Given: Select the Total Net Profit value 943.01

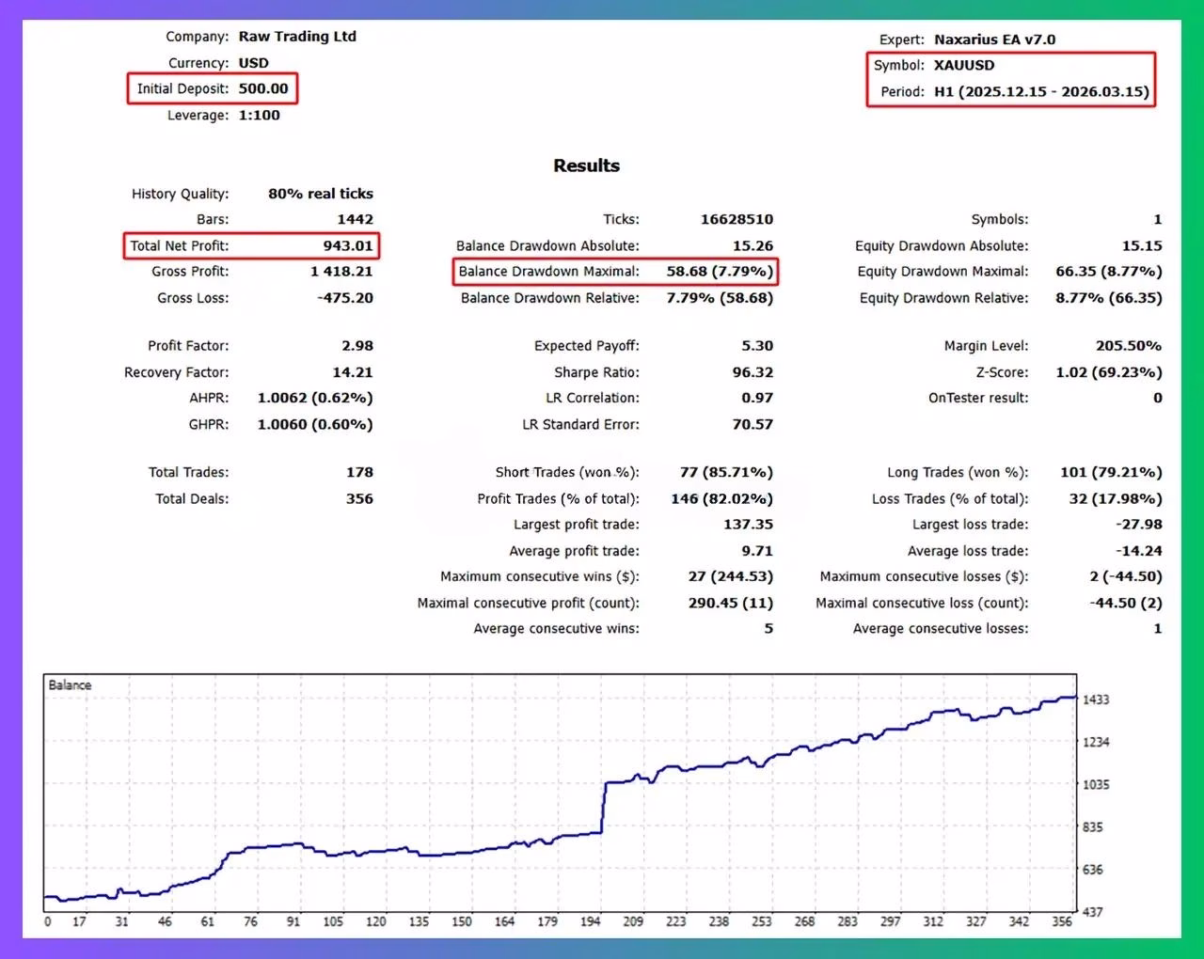Looking at the screenshot, I should pyautogui.click(x=348, y=245).
